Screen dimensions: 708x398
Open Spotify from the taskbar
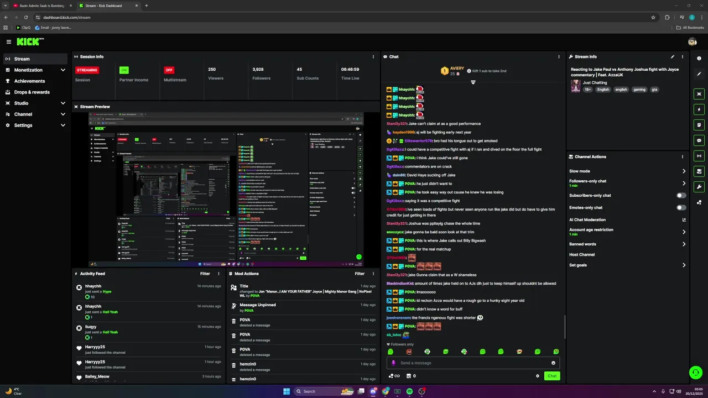(x=409, y=391)
